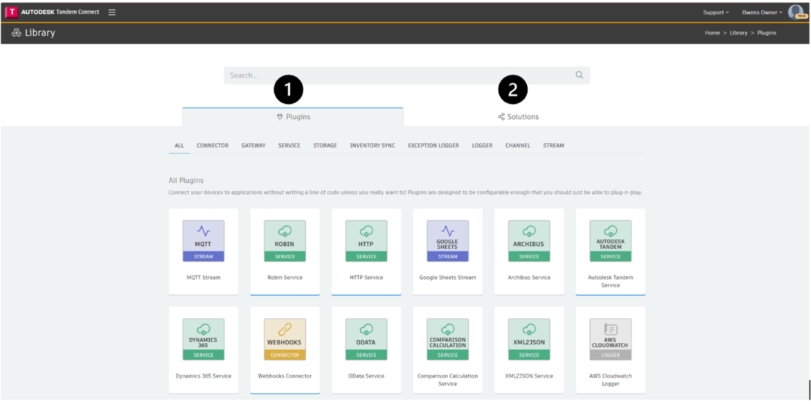Filter plugins by EXCEPTION LOGGER
The height and width of the screenshot is (404, 811).
click(x=433, y=145)
